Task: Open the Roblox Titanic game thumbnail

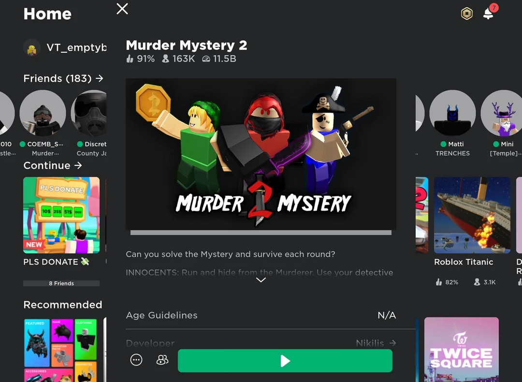Action: tap(472, 215)
